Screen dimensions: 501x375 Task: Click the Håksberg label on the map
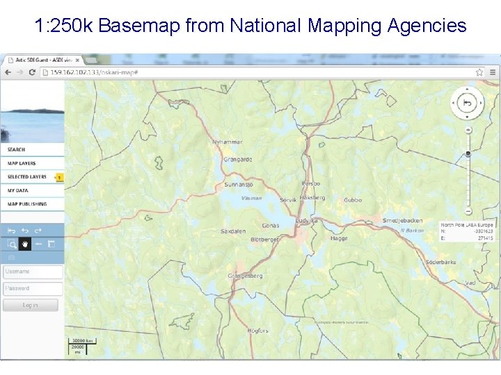pos(312,198)
